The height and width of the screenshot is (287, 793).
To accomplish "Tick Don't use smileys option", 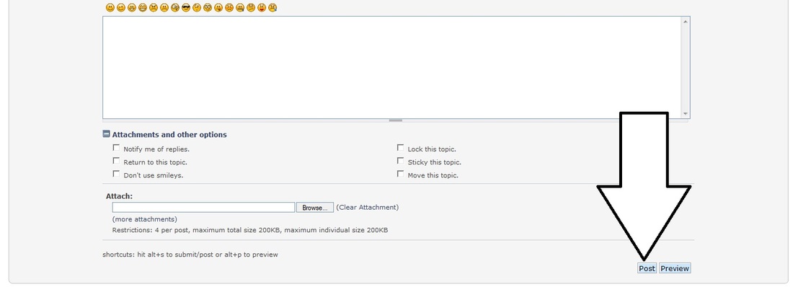I will [x=116, y=174].
